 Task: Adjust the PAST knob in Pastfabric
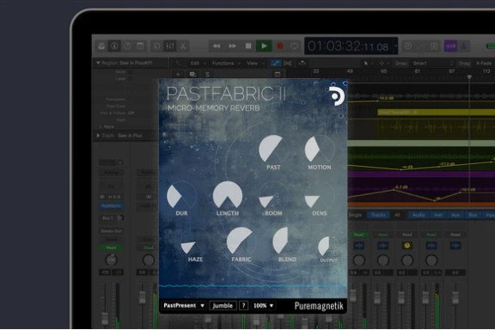tap(273, 150)
